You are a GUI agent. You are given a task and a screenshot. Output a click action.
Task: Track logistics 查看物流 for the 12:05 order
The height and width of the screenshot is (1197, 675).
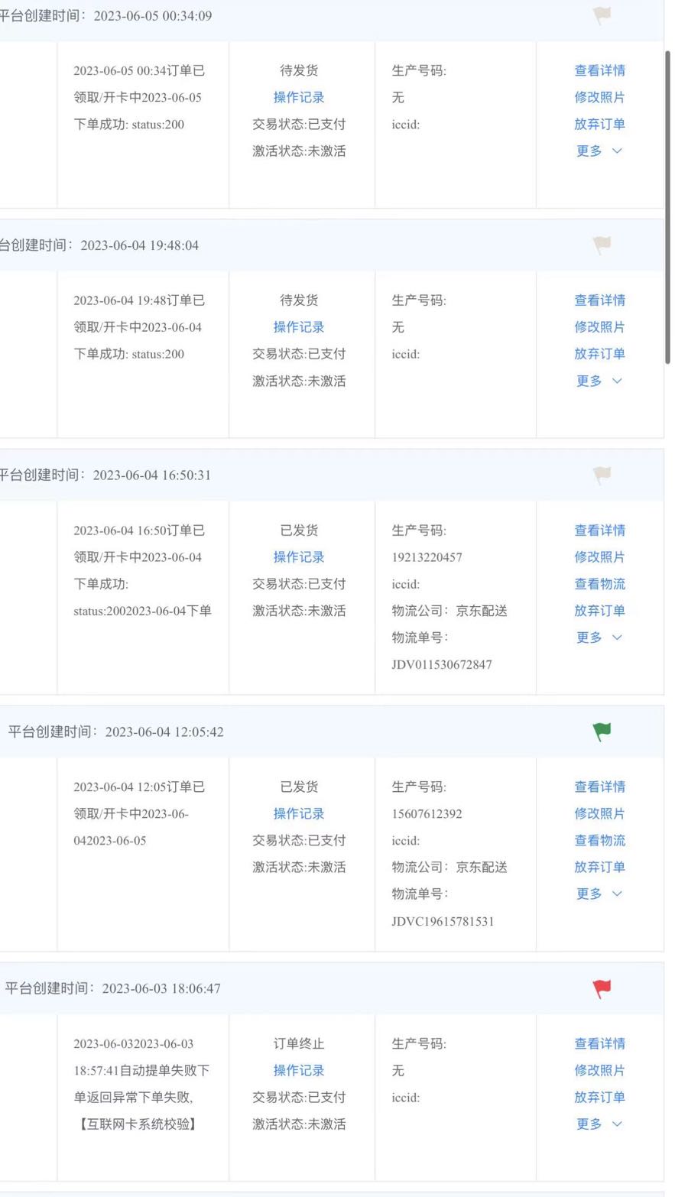[599, 840]
